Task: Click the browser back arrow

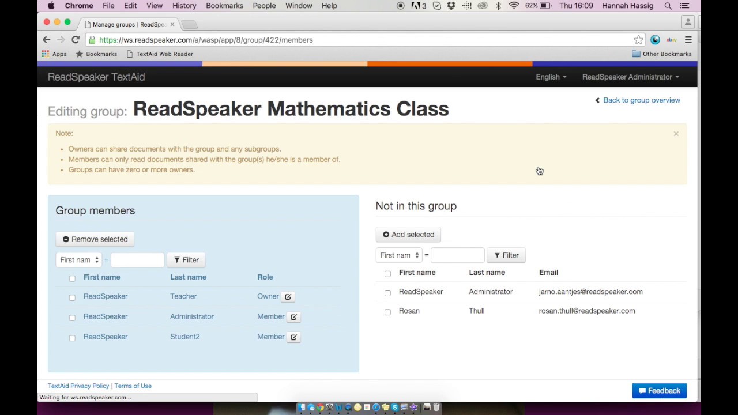Action: [x=47, y=40]
